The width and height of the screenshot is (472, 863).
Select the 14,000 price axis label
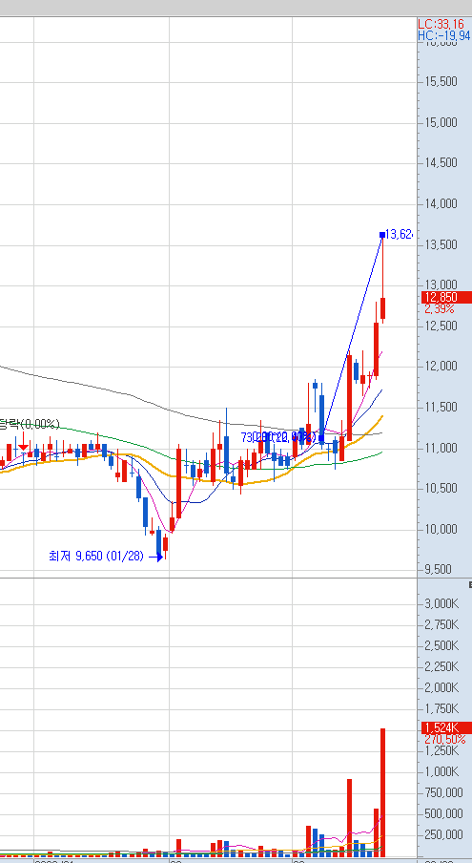441,203
